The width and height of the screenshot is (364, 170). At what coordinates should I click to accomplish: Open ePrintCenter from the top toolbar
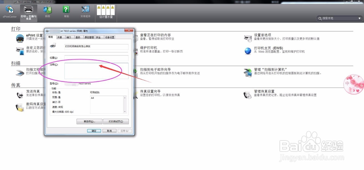[x=10, y=12]
